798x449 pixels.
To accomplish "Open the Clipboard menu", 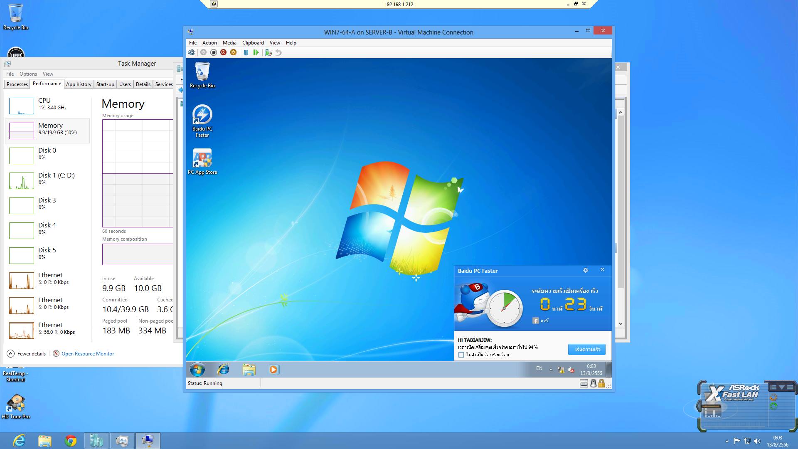I will pos(253,43).
